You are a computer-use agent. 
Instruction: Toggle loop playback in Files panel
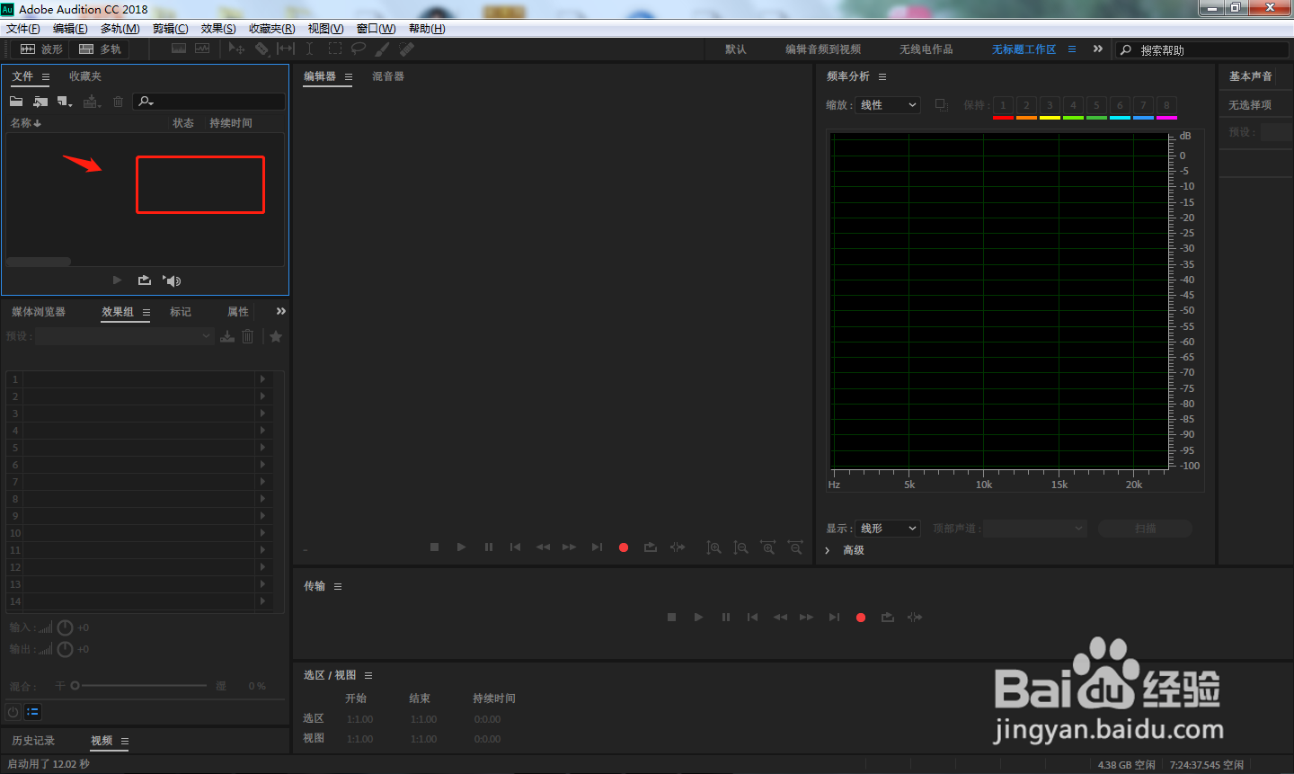(144, 280)
